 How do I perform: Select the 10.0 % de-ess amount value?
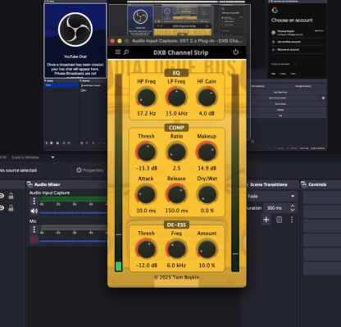click(207, 266)
